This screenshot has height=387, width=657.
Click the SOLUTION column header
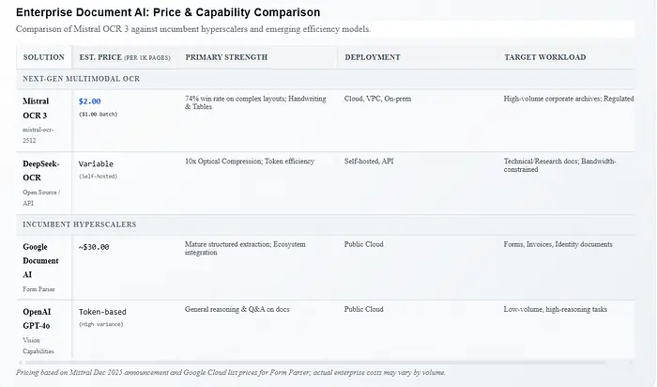(x=43, y=57)
